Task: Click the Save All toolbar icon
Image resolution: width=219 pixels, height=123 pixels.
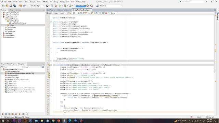Action: [15, 6]
